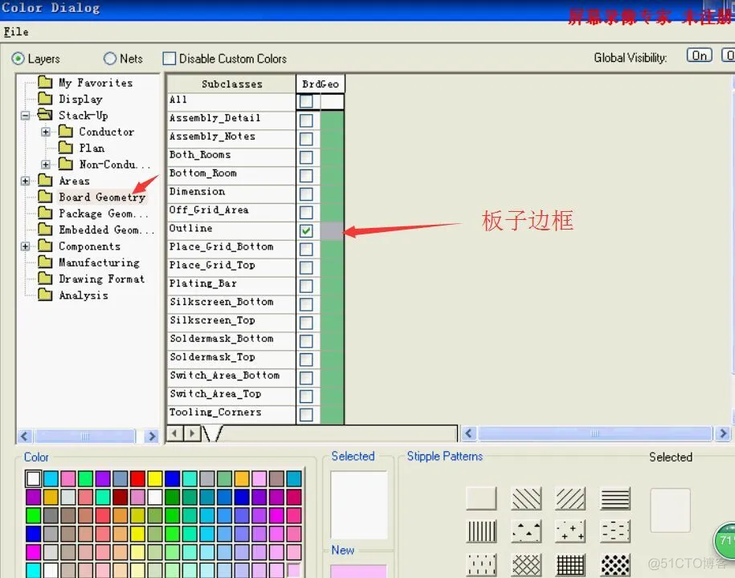Pick the white swatch in first row

click(x=33, y=478)
